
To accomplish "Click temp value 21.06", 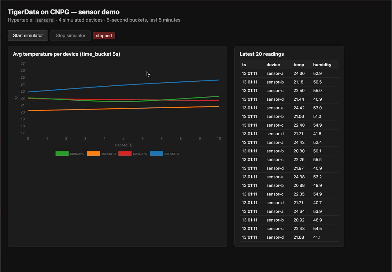I will pyautogui.click(x=299, y=116).
